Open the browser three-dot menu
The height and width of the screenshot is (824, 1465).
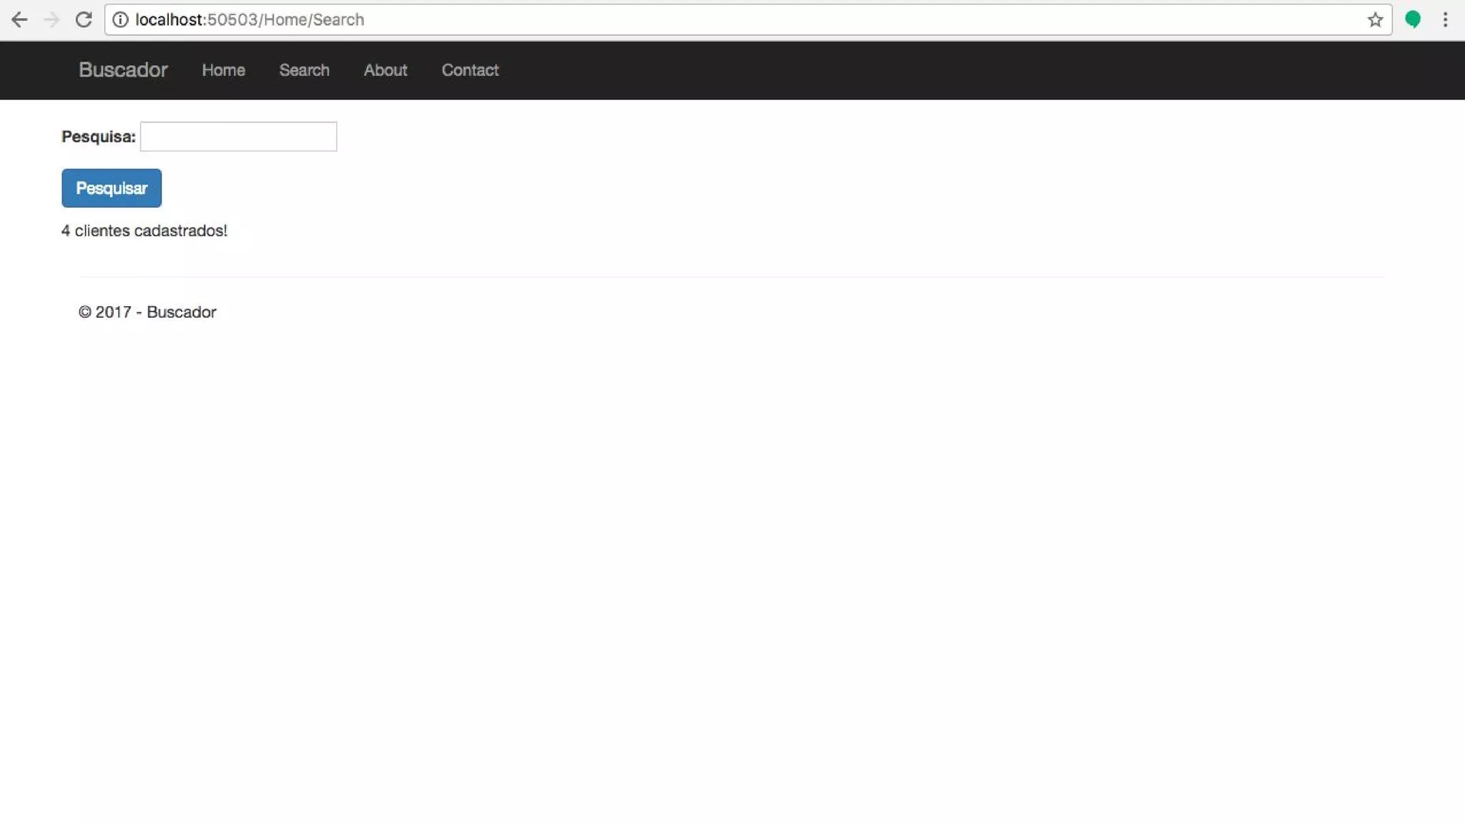[x=1445, y=20]
